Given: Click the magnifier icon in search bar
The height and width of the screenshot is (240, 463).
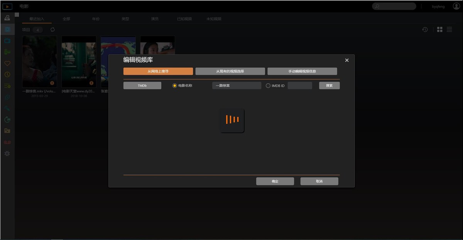Looking at the screenshot, I should [377, 7].
